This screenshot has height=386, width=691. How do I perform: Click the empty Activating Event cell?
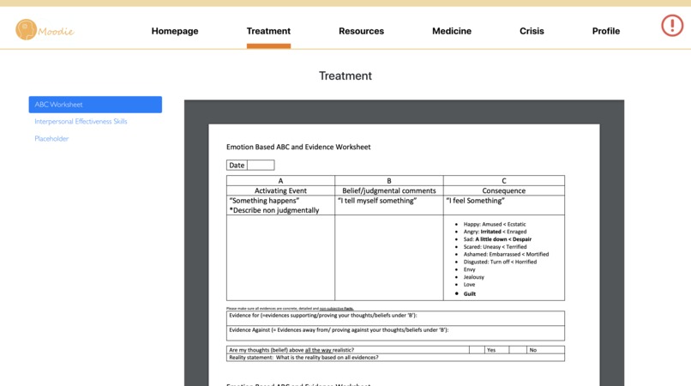click(x=280, y=257)
